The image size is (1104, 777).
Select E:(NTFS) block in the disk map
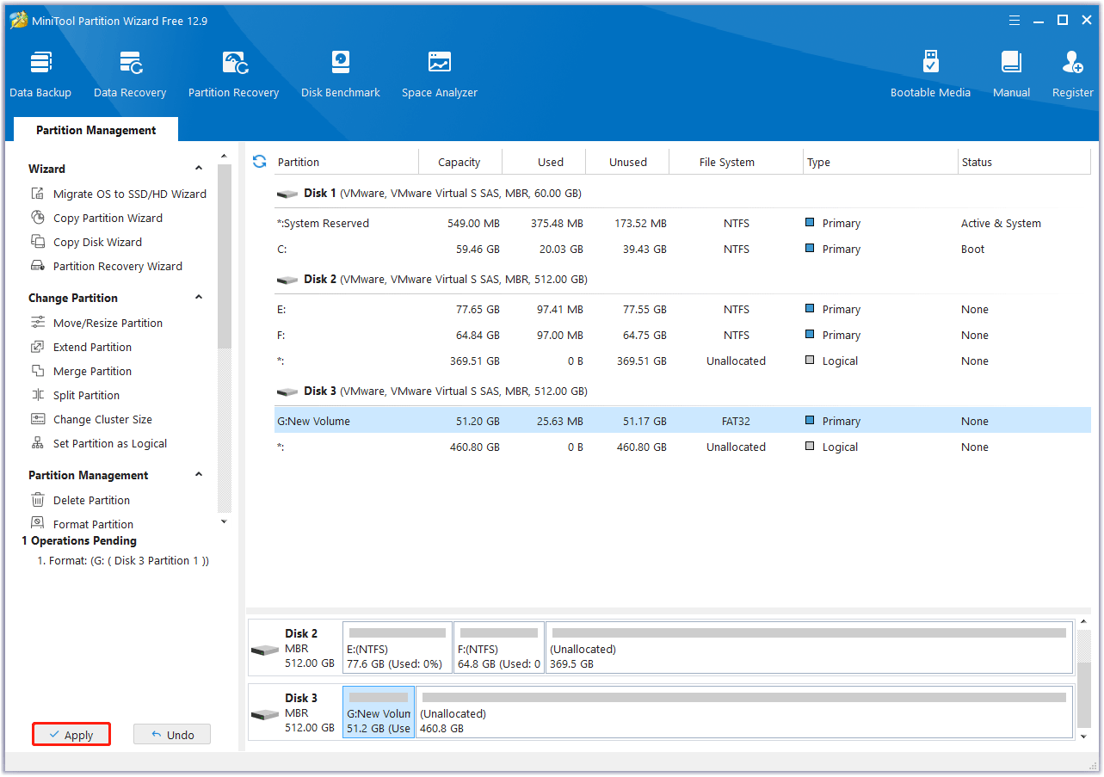pyautogui.click(x=398, y=648)
